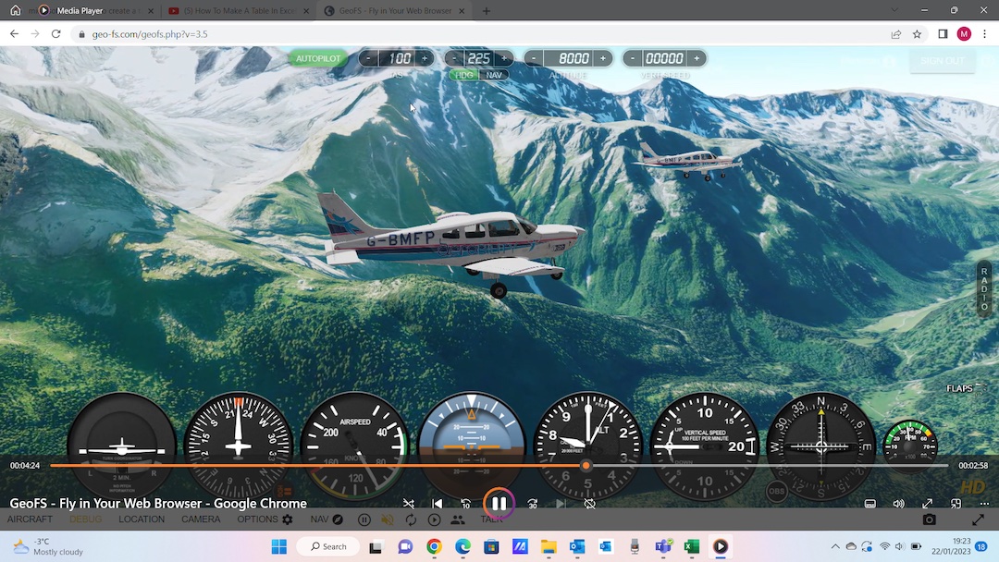
Task: Increase autopilot IAS speed with plus
Action: [x=425, y=58]
